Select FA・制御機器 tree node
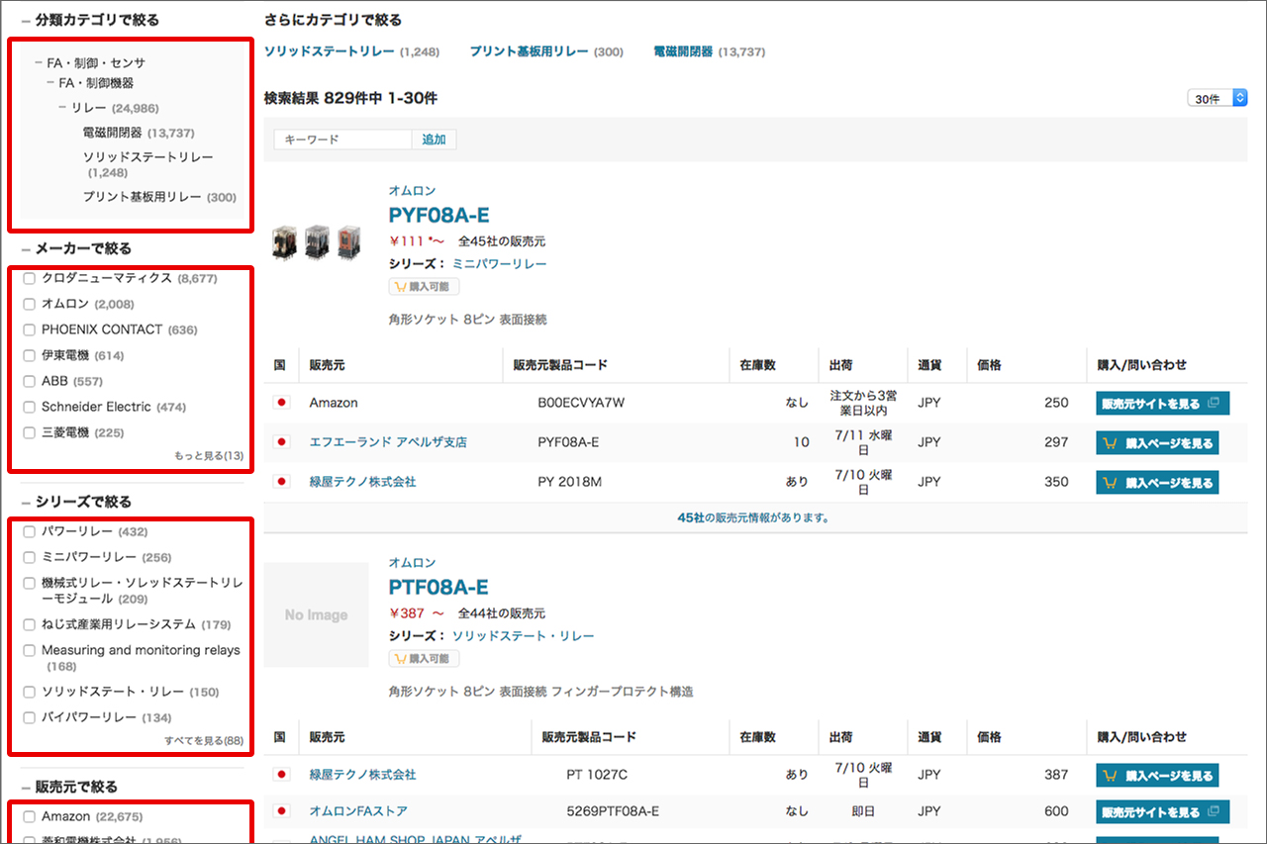This screenshot has height=844, width=1267. coord(96,83)
